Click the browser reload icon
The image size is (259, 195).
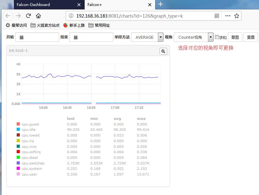point(28,16)
